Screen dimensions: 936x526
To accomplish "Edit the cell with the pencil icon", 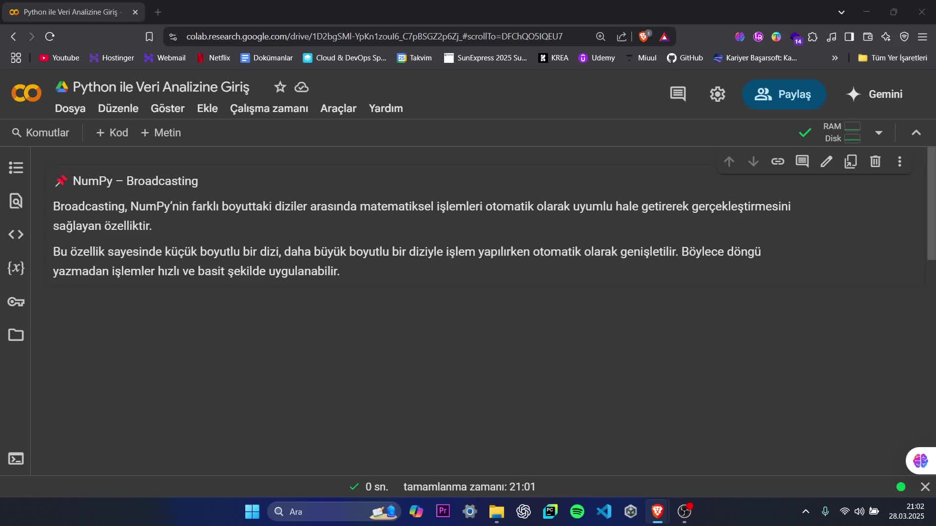I will tap(826, 161).
